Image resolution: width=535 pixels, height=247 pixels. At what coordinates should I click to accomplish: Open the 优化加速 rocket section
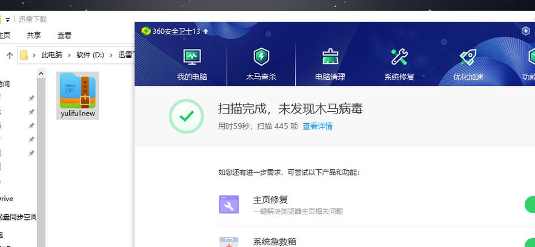click(468, 64)
